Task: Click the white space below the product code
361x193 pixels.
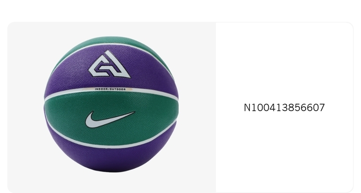Action: 284,151
